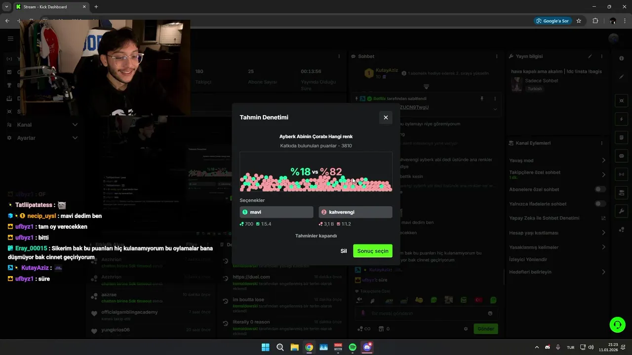The image size is (632, 355).
Task: Open chat settings gear icon
Action: point(466,329)
